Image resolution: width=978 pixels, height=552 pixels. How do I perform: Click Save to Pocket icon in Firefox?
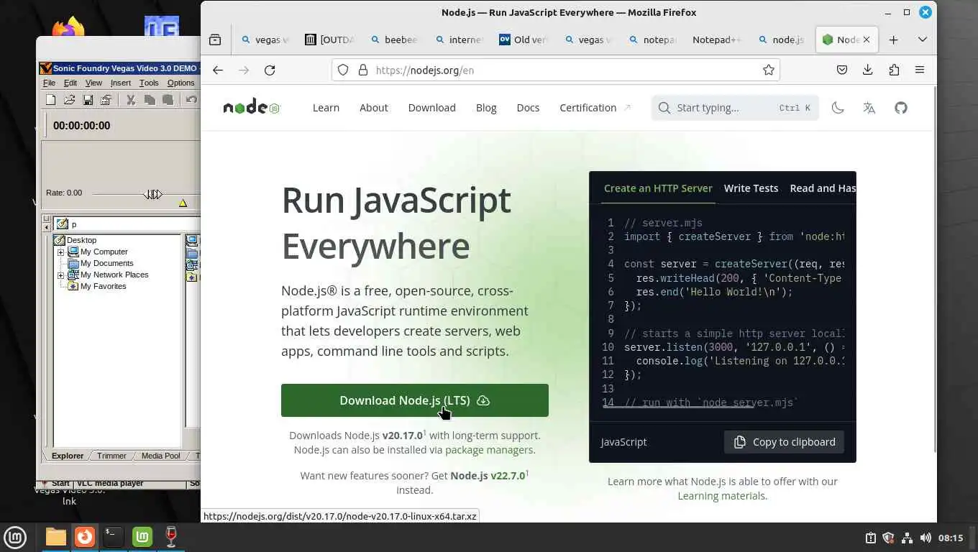[842, 70]
